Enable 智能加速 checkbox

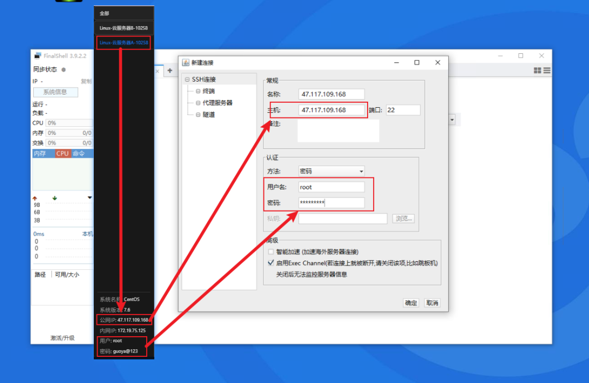point(271,251)
